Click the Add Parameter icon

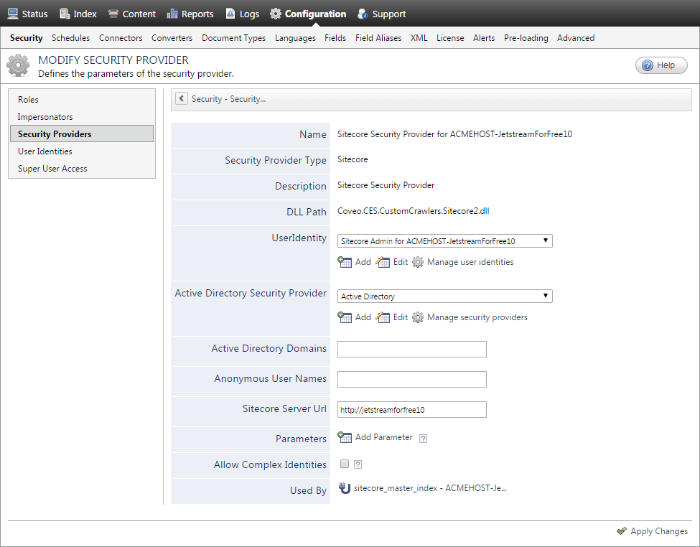(345, 438)
